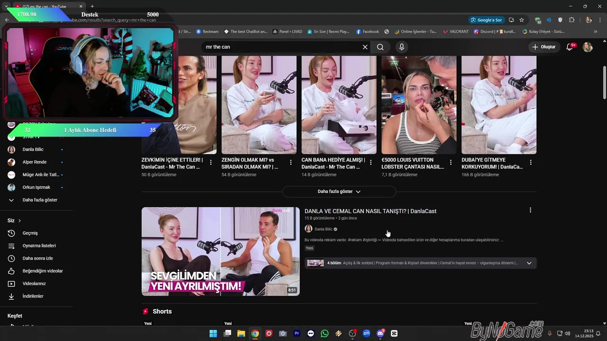Screen dimensions: 607x341
Task: Click the Shorts section heading
Action: (162, 312)
